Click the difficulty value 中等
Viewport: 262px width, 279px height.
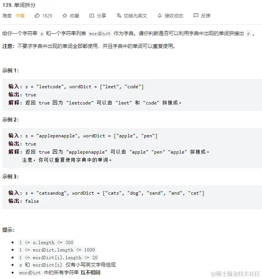click(x=20, y=16)
